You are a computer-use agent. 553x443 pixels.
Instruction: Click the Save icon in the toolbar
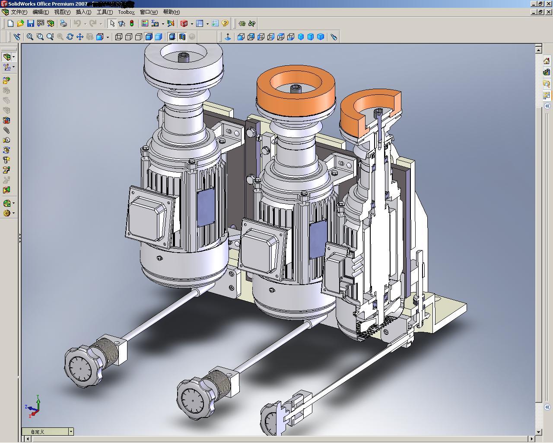pyautogui.click(x=30, y=23)
